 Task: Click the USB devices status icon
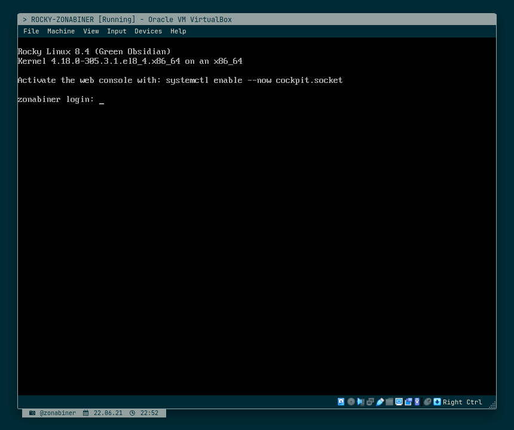[380, 401]
